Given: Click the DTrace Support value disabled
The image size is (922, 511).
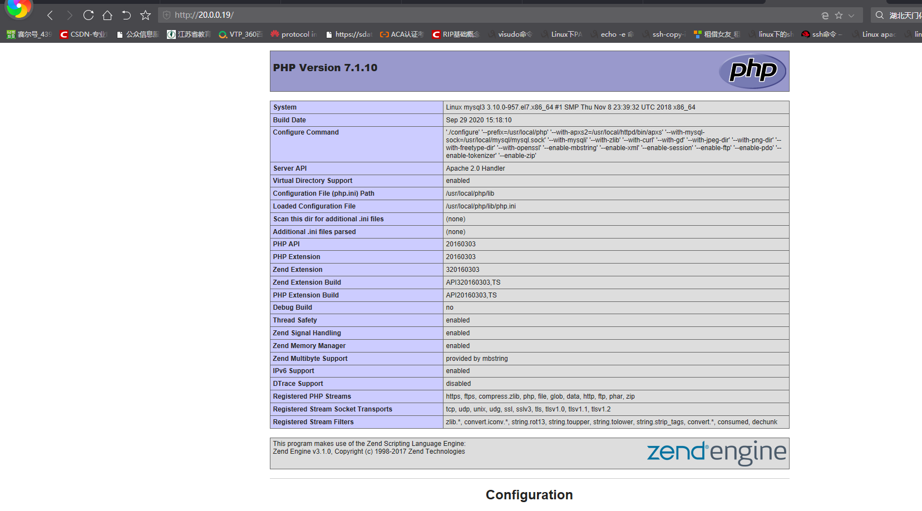Looking at the screenshot, I should click(x=458, y=384).
